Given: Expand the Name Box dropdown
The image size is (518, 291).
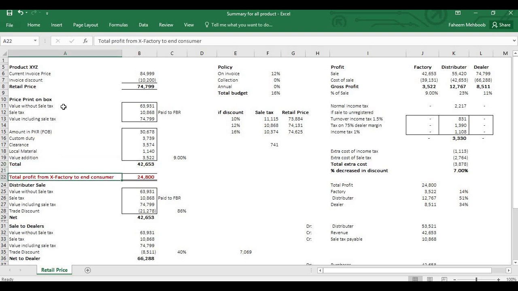Looking at the screenshot, I should pyautogui.click(x=35, y=41).
